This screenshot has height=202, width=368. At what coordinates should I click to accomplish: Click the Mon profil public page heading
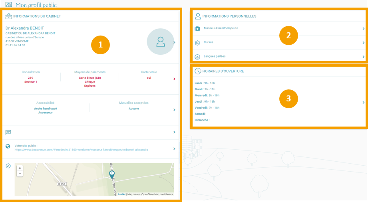point(36,5)
